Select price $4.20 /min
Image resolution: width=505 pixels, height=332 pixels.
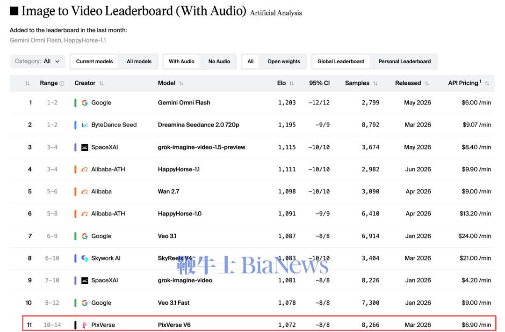(476, 280)
